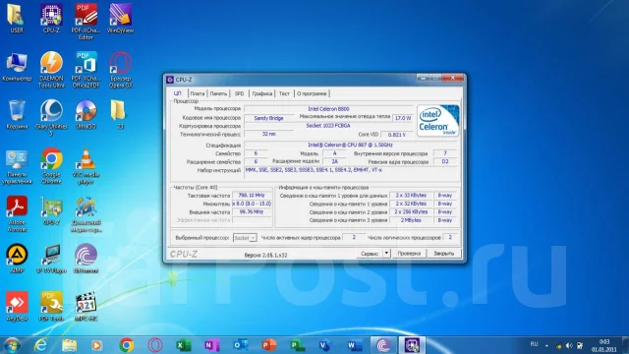Open the Память tab

tap(218, 93)
